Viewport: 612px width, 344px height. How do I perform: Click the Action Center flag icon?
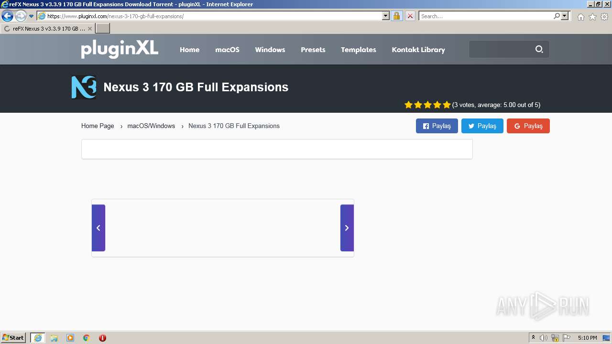pyautogui.click(x=567, y=338)
